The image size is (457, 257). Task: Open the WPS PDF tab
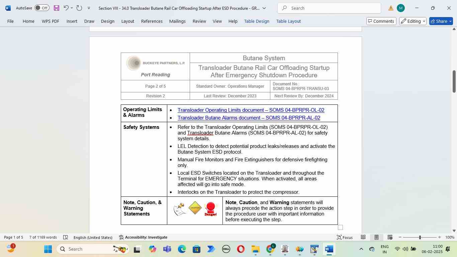tap(51, 21)
